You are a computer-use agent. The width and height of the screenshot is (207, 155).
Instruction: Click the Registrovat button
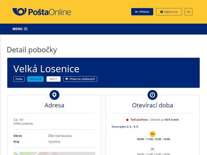pyautogui.click(x=169, y=12)
